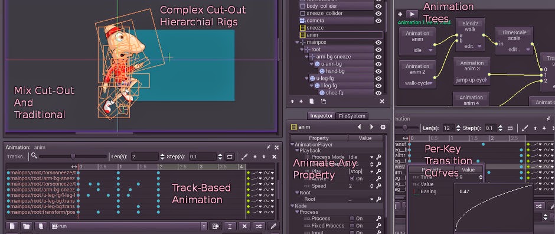Click the gear icon in the Inspector header
The image size is (555, 234).
[x=383, y=126]
